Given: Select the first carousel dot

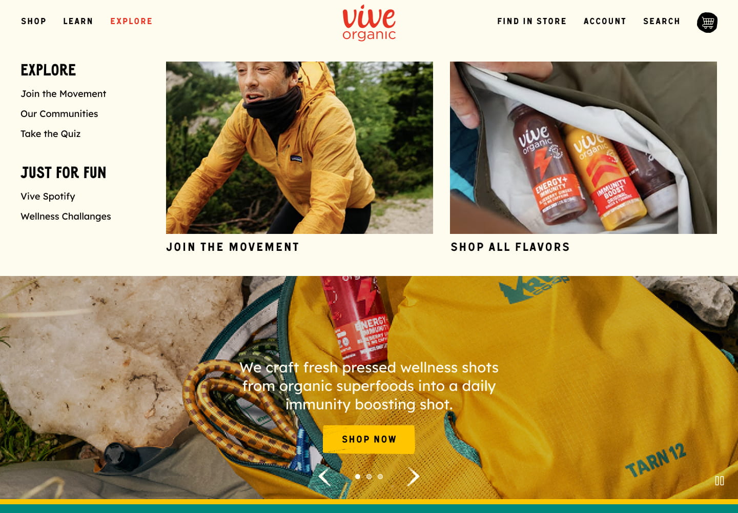Looking at the screenshot, I should [x=358, y=477].
